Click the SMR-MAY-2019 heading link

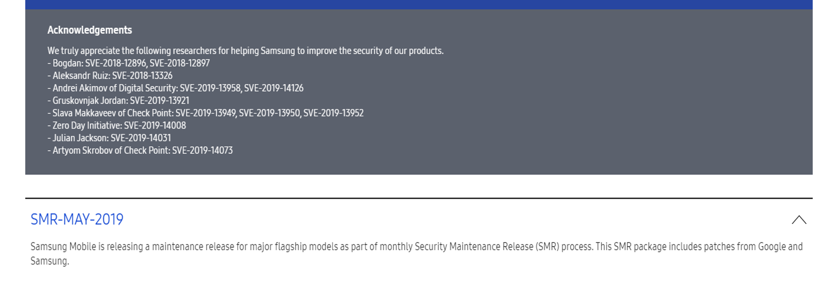pyautogui.click(x=77, y=220)
